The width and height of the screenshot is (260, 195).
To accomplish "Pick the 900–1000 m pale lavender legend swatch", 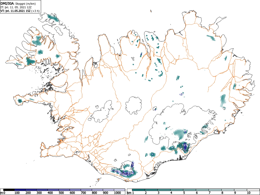I will tap(108, 190).
